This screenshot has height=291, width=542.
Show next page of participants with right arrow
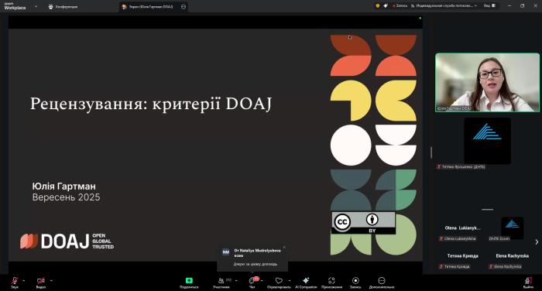[537, 242]
